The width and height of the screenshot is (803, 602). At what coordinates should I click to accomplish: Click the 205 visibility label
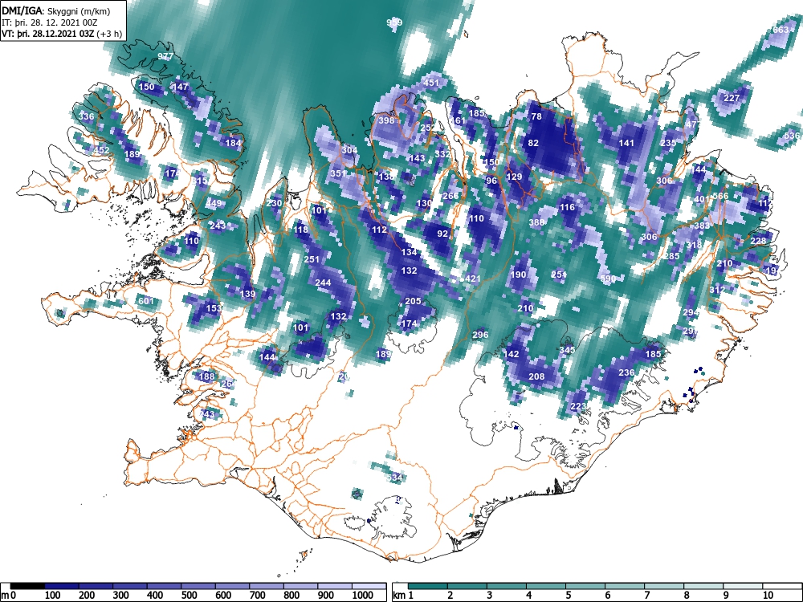413,301
